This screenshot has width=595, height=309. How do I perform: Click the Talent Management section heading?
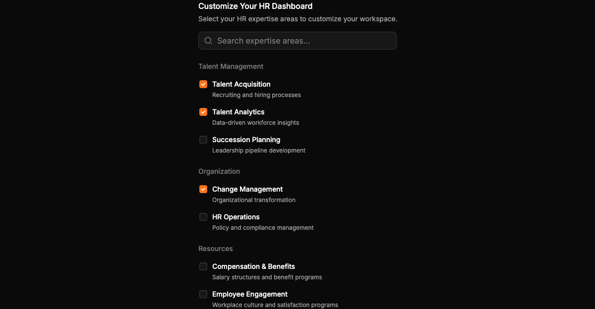(x=231, y=66)
